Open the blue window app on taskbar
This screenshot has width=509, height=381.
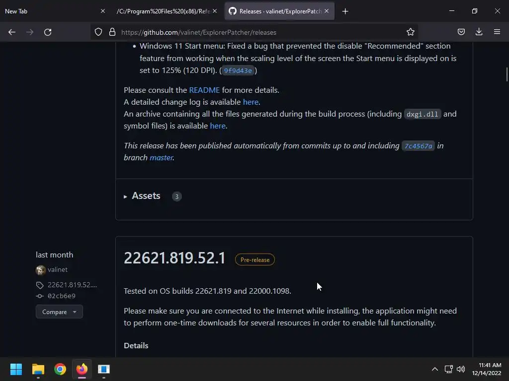point(104,369)
